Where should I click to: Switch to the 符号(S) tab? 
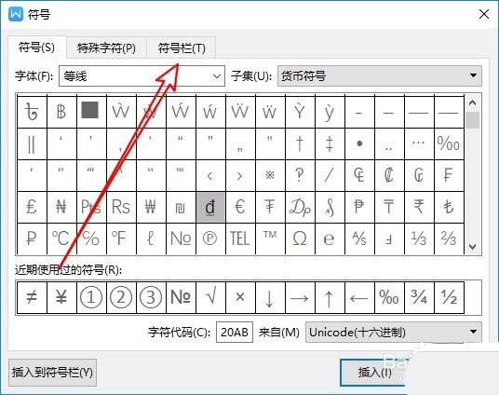coord(37,48)
